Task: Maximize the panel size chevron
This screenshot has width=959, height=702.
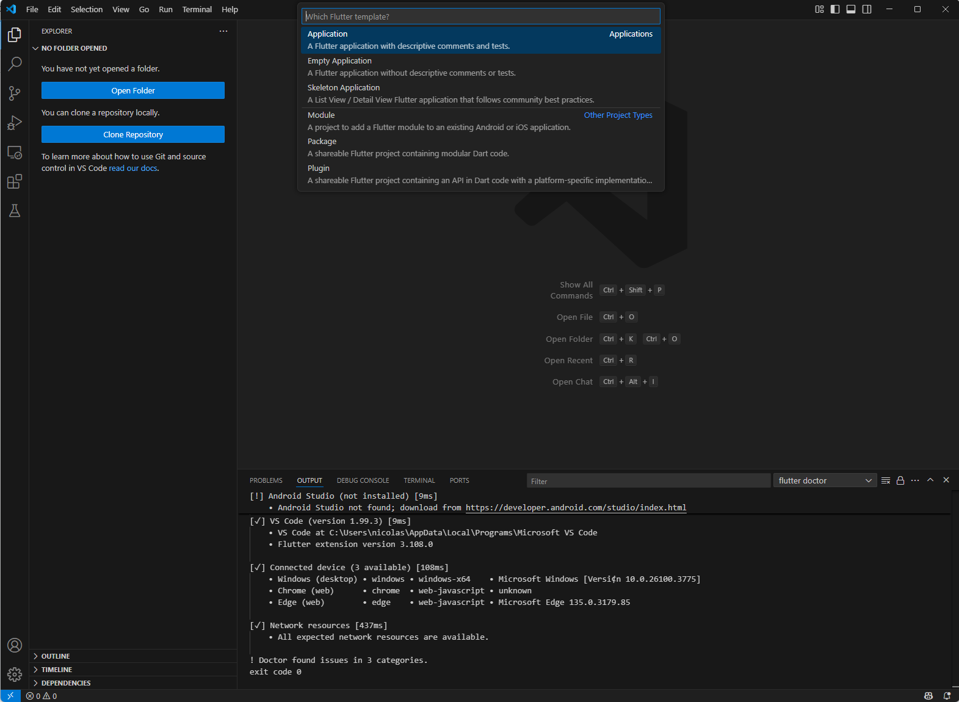Action: coord(930,480)
